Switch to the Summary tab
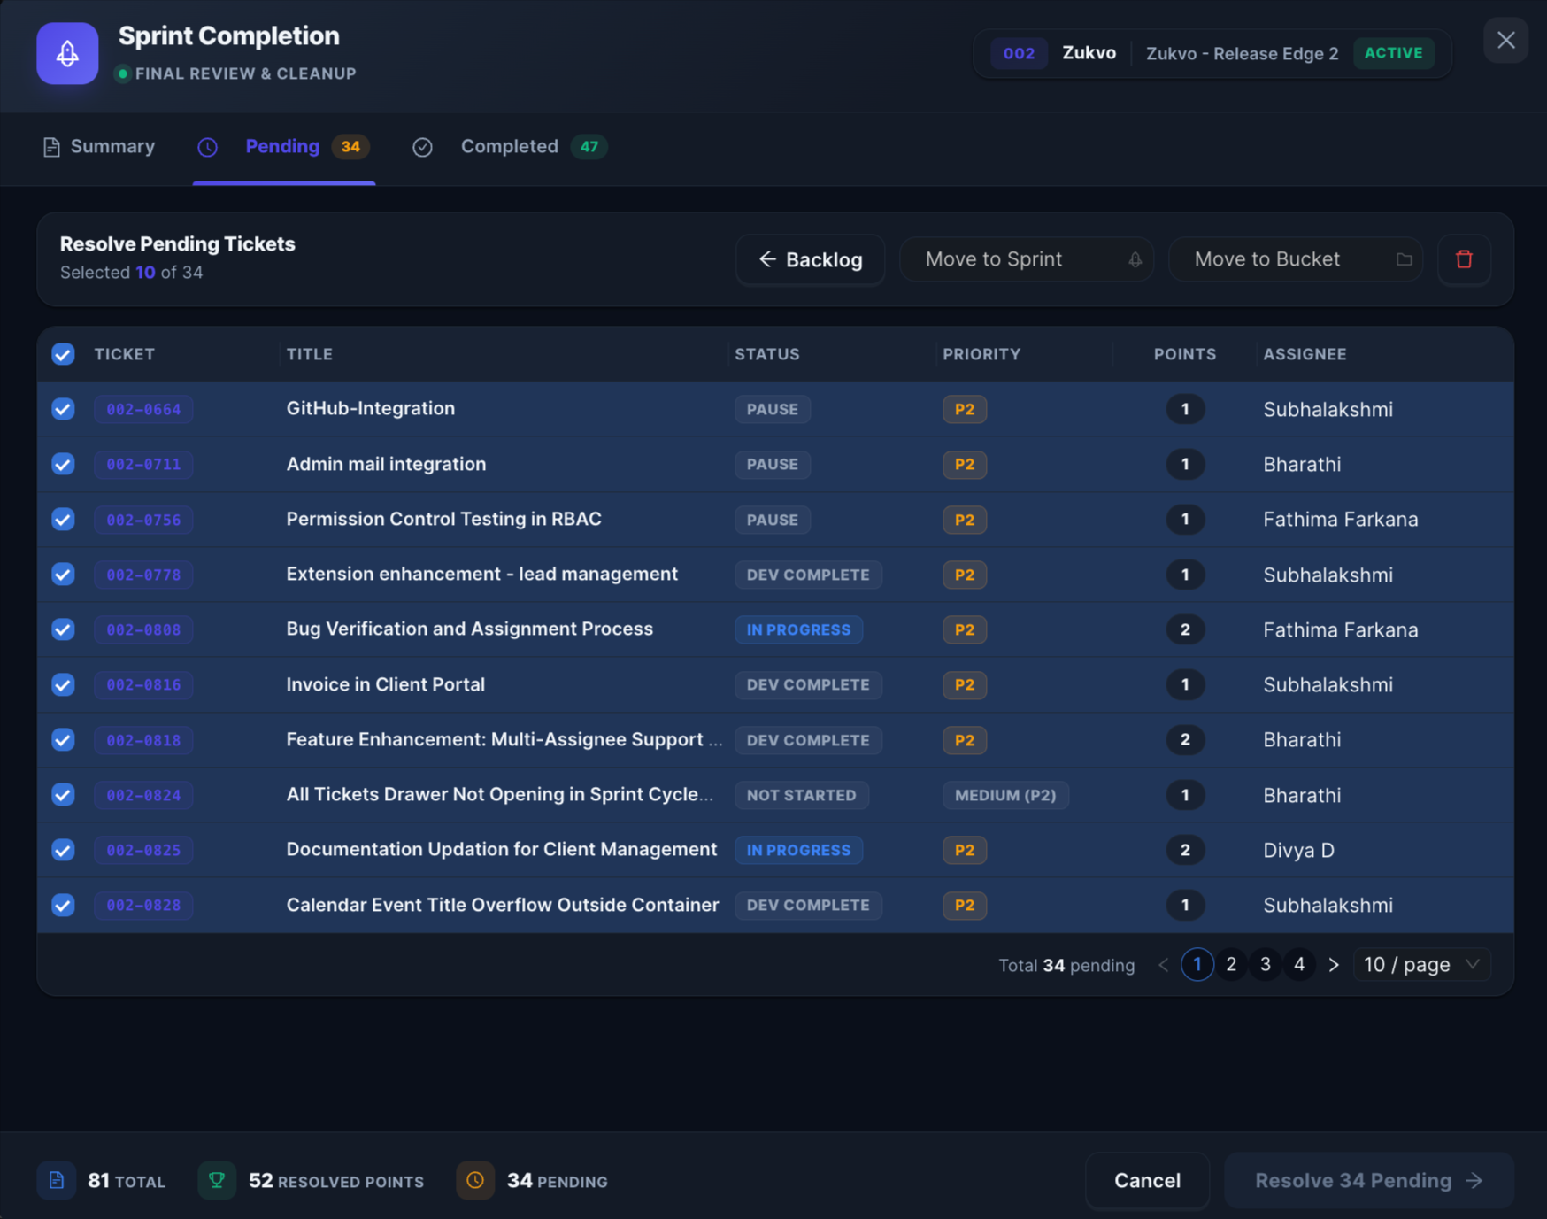The image size is (1547, 1219). (x=99, y=147)
